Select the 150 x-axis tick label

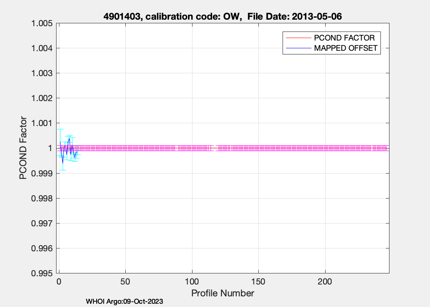(x=258, y=282)
